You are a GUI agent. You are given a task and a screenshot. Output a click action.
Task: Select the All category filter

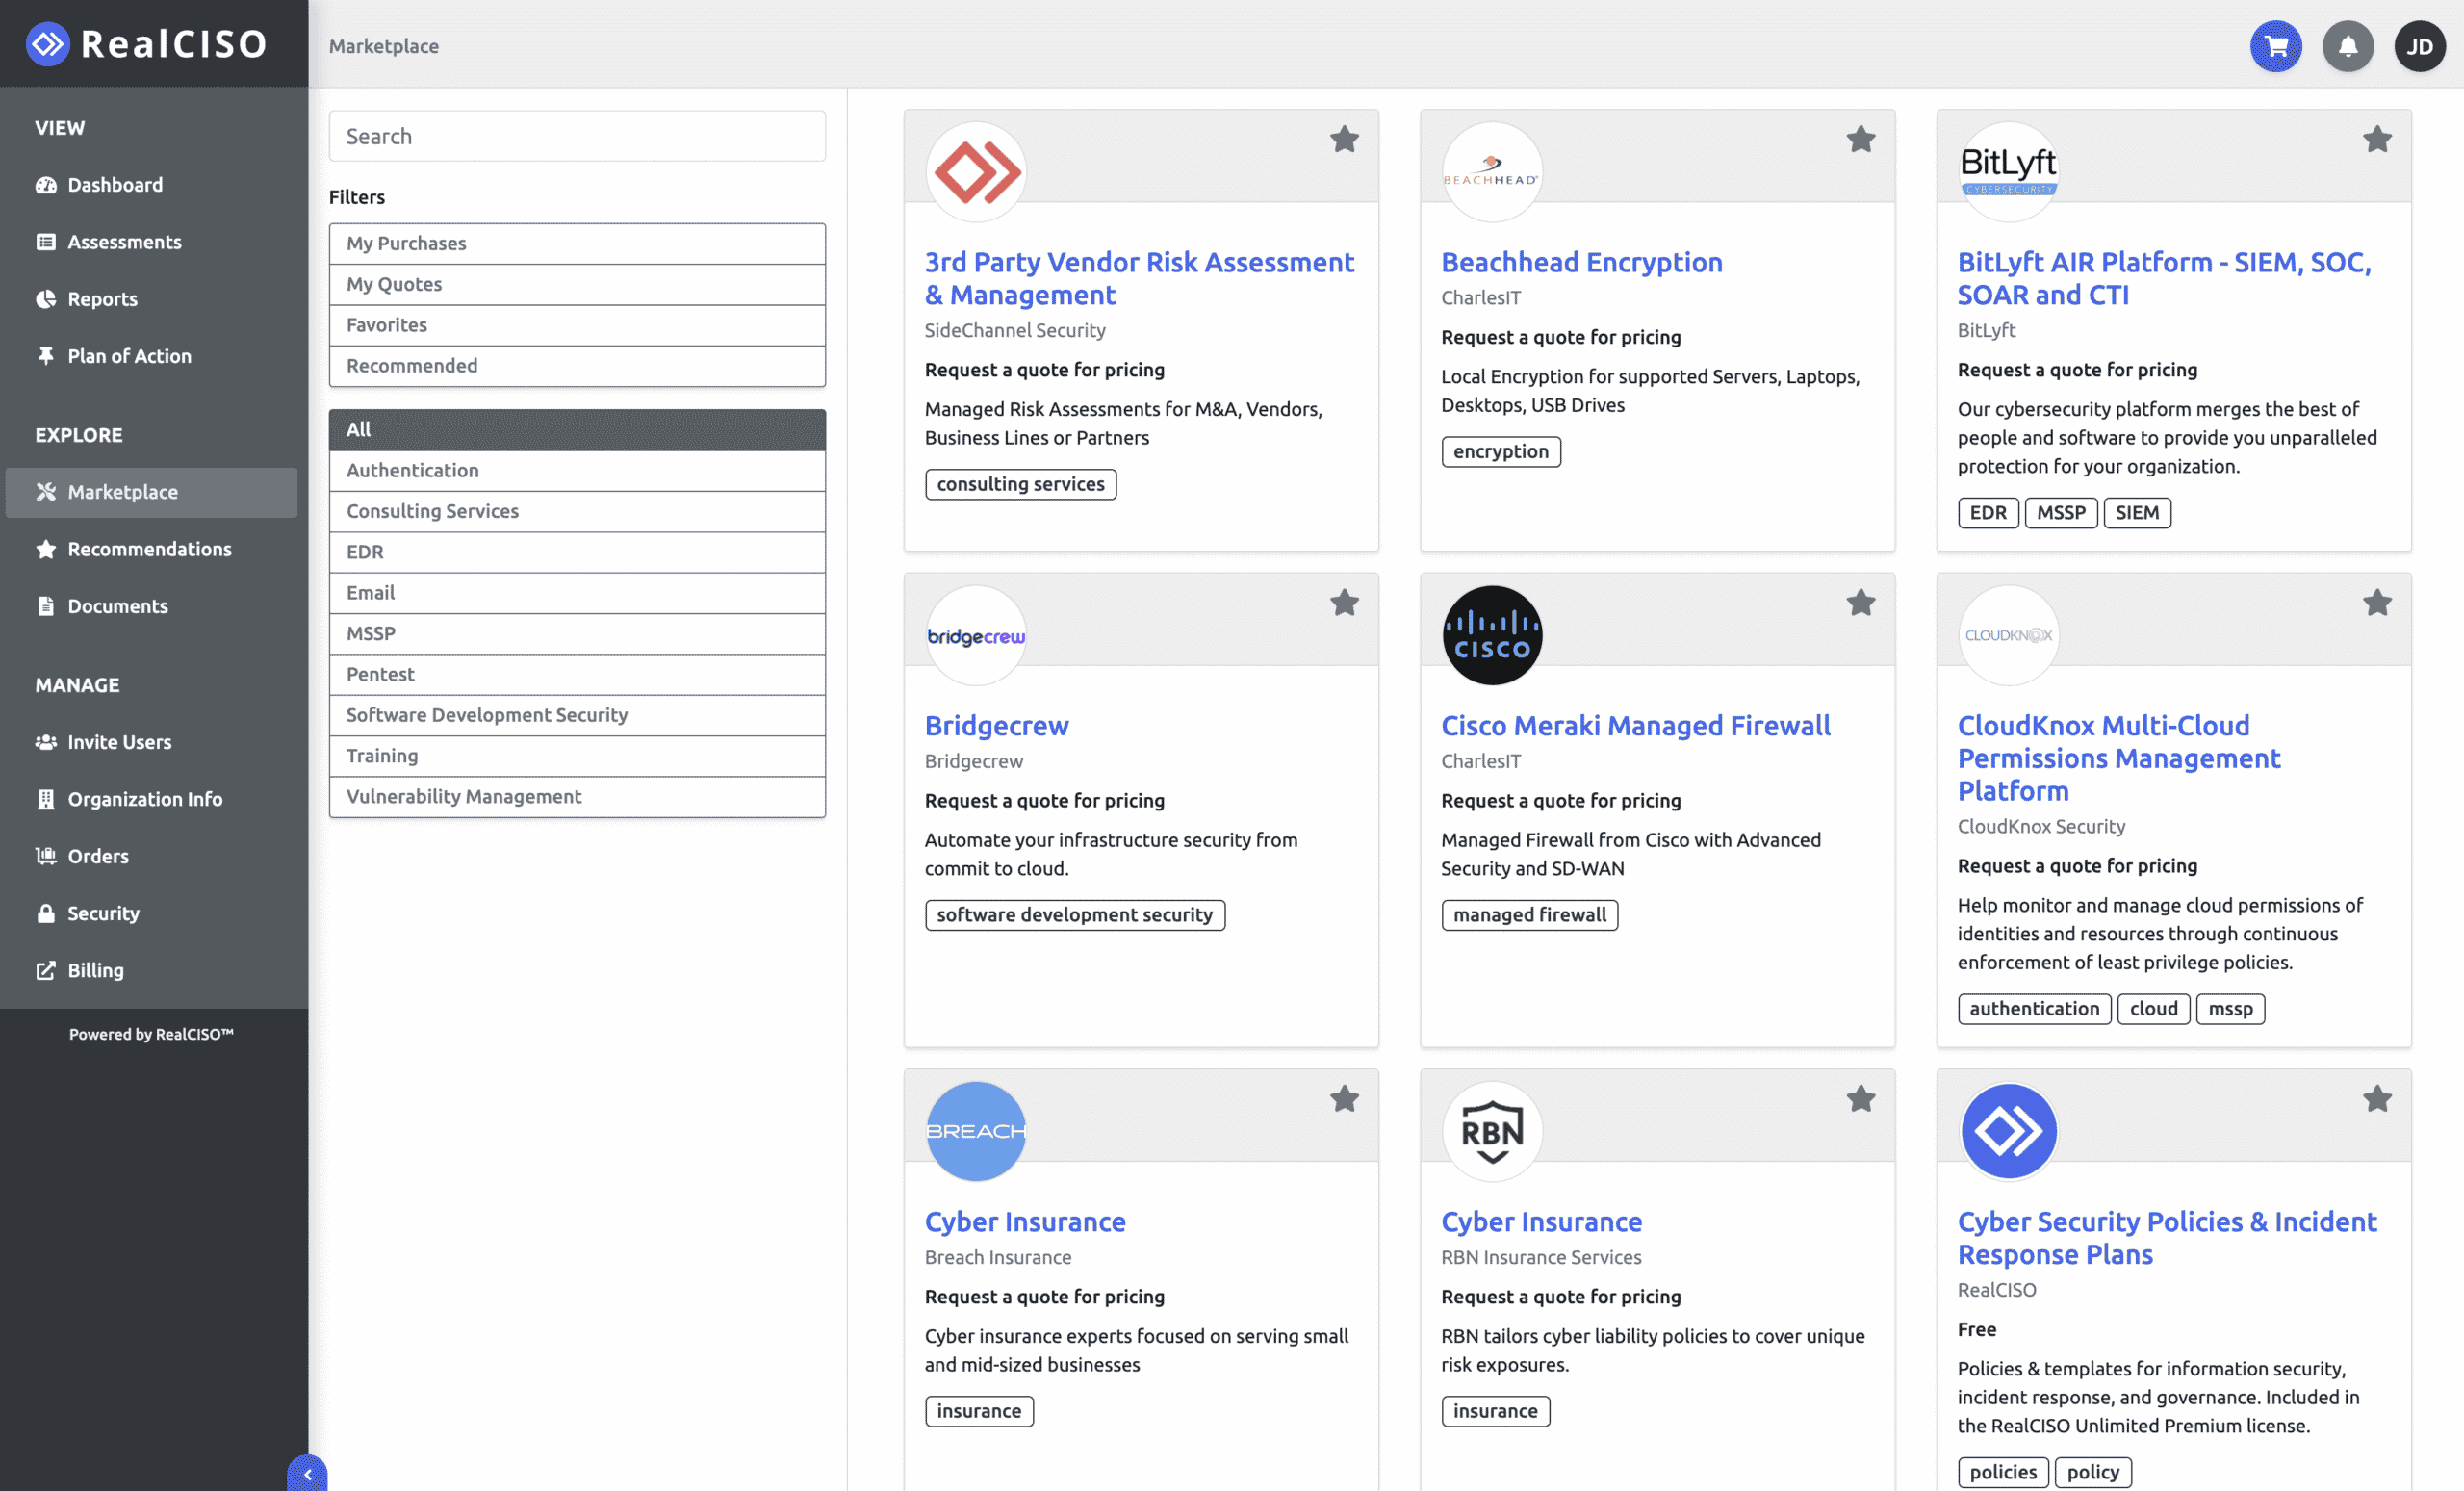(577, 429)
